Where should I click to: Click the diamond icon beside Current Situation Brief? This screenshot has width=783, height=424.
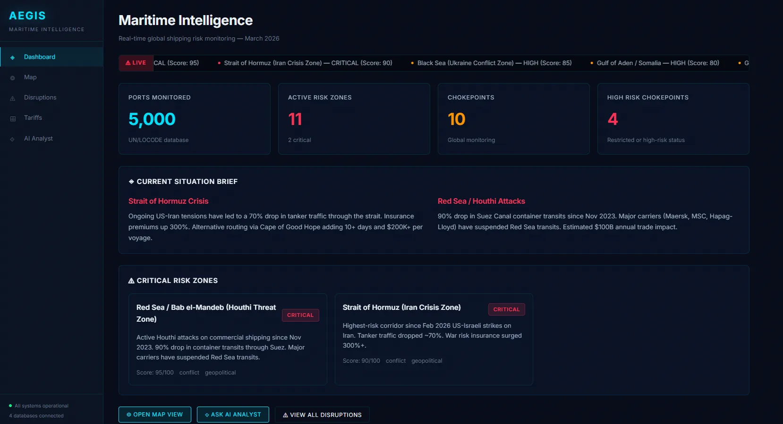click(131, 182)
